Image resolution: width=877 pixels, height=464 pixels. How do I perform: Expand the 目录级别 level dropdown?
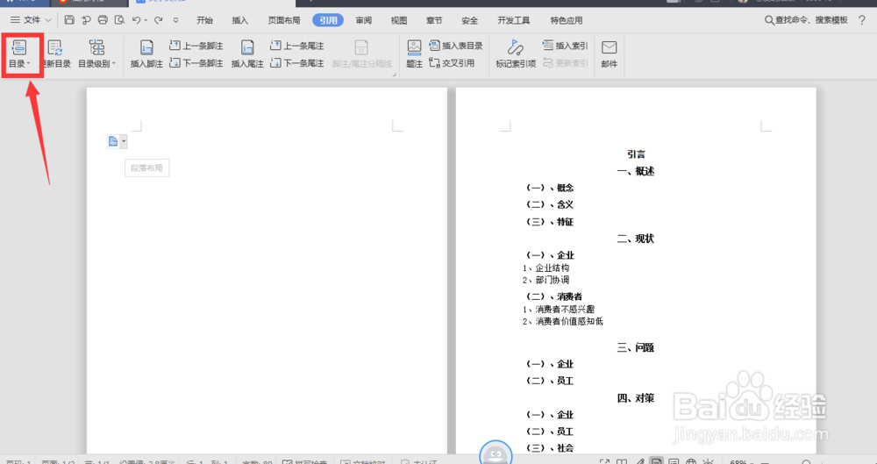point(96,54)
